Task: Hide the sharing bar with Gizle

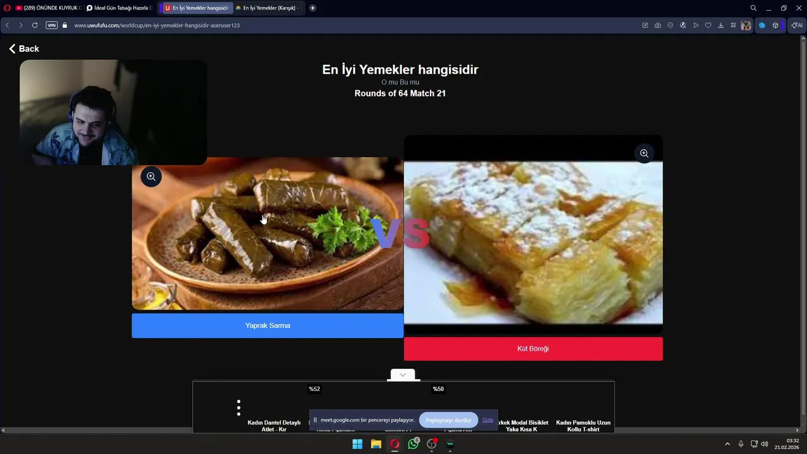Action: [x=488, y=420]
